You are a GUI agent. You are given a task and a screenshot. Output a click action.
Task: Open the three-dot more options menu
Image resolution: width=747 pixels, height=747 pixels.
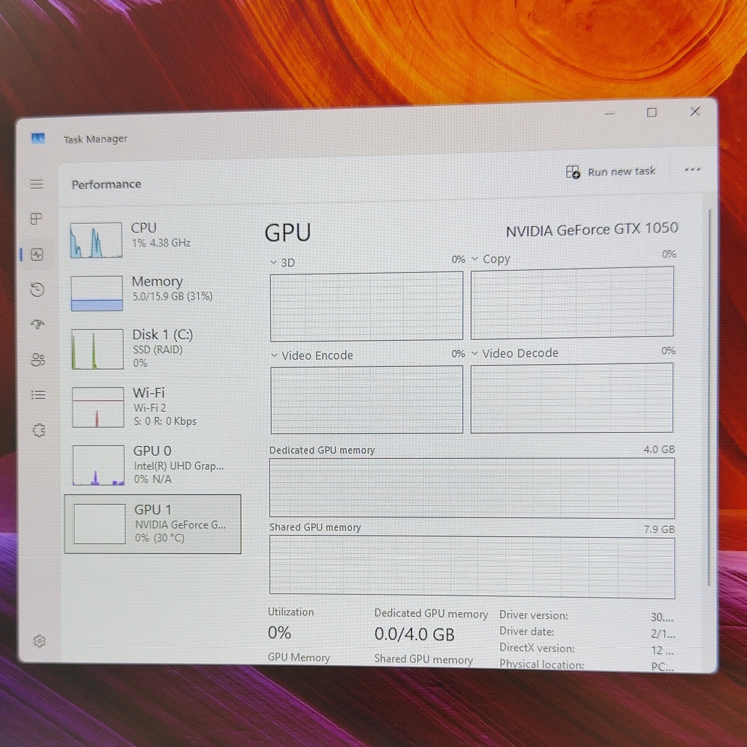(692, 170)
